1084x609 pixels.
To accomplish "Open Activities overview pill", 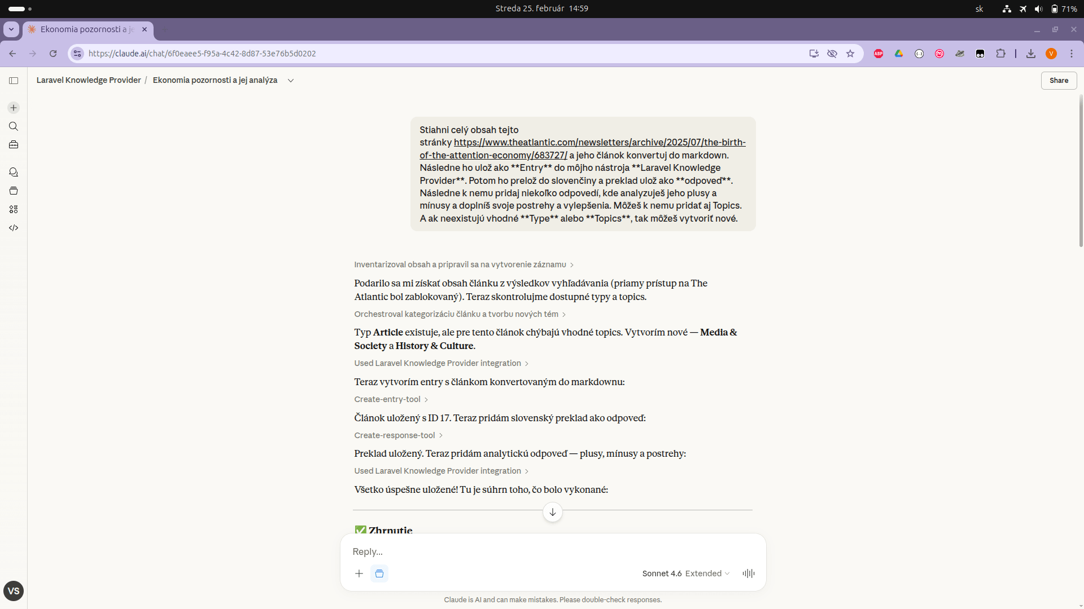I will (20, 8).
